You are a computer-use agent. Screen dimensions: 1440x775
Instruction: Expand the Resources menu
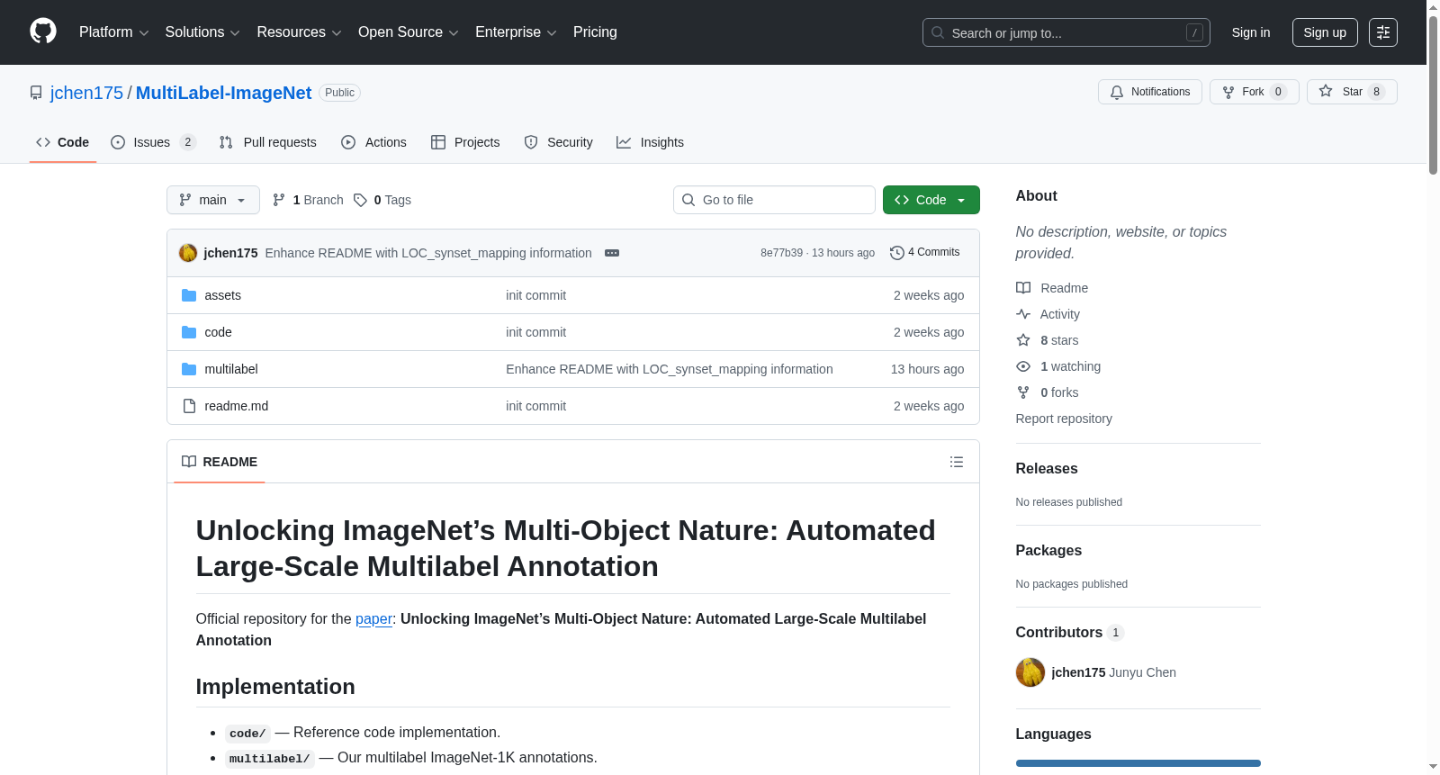click(299, 32)
